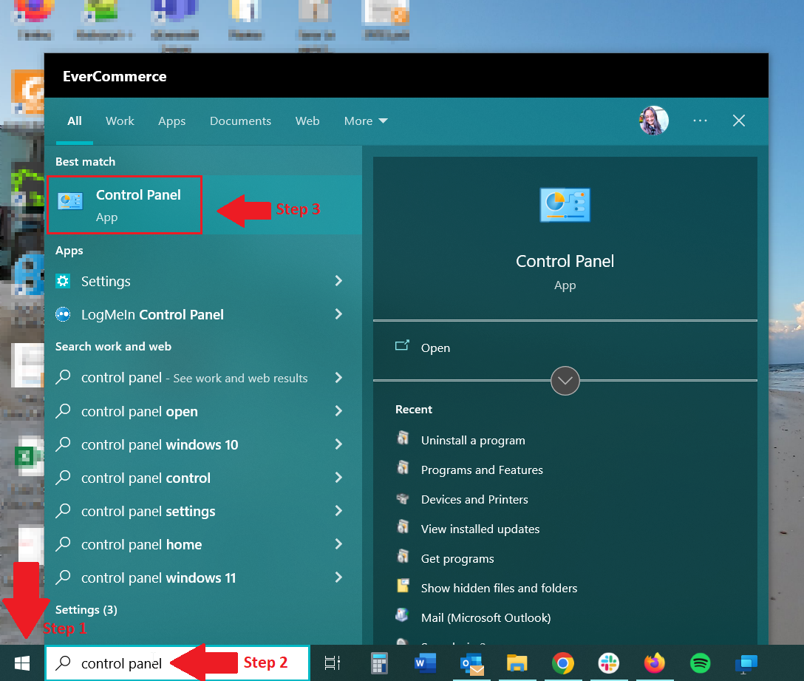
Task: Open Task View from the taskbar
Action: click(x=333, y=663)
